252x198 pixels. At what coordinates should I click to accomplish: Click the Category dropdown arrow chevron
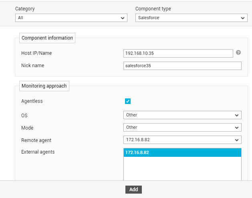[123, 18]
